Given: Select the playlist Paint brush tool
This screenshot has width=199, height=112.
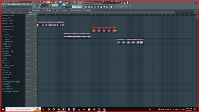Looking at the screenshot, I should (x=35, y=10).
